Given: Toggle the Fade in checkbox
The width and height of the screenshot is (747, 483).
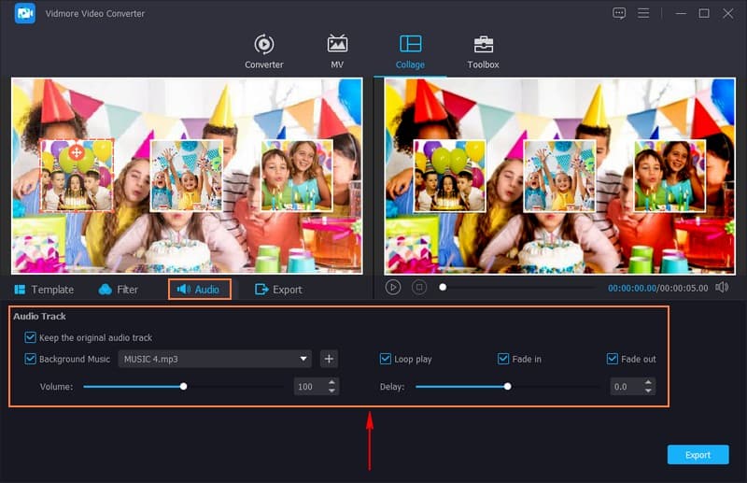Looking at the screenshot, I should (503, 359).
